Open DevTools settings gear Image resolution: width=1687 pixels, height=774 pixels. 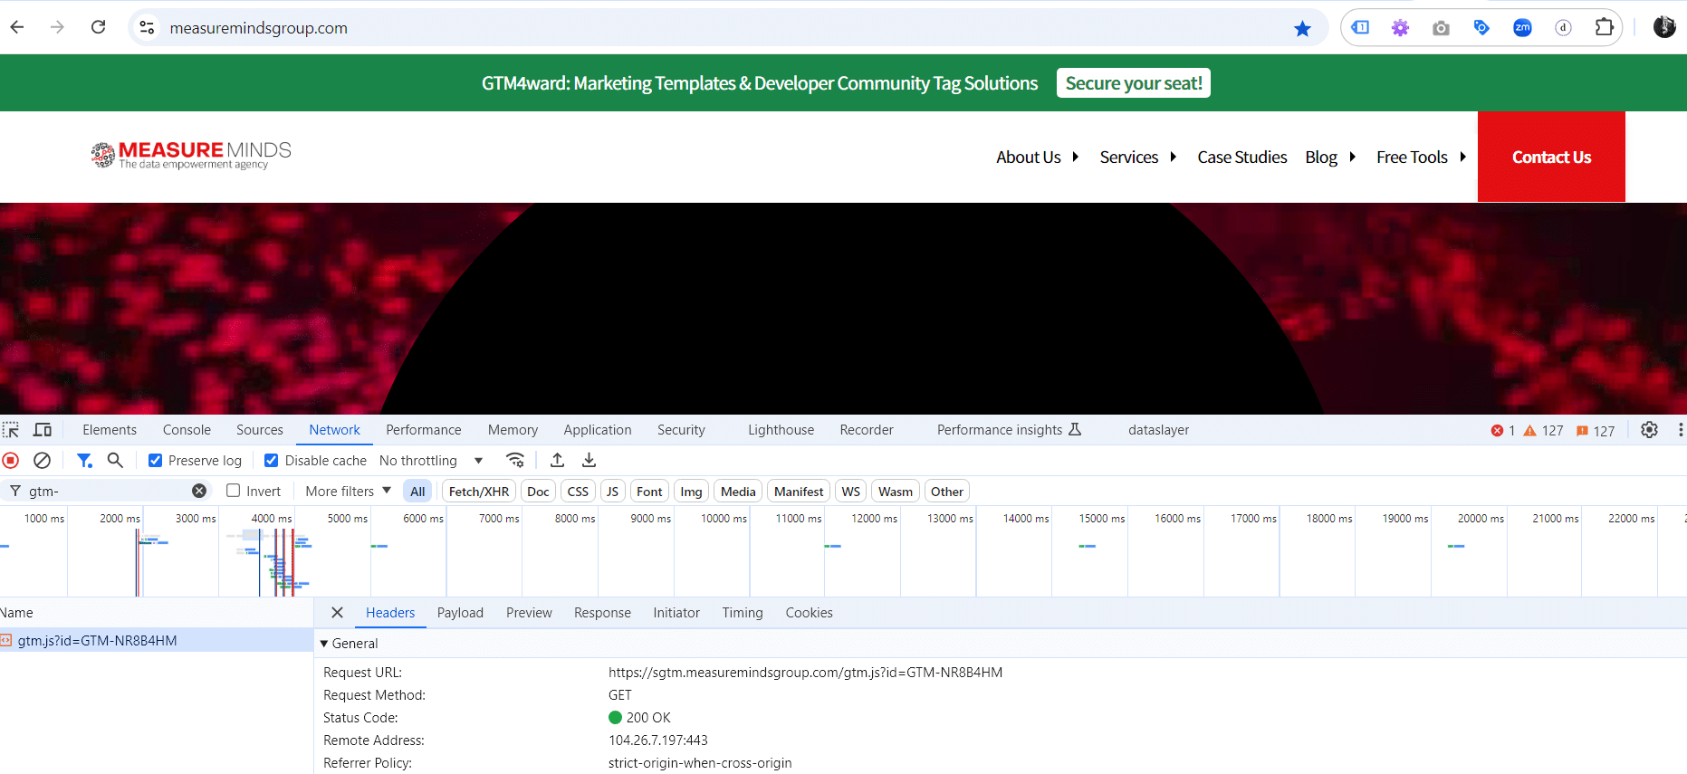click(x=1650, y=430)
